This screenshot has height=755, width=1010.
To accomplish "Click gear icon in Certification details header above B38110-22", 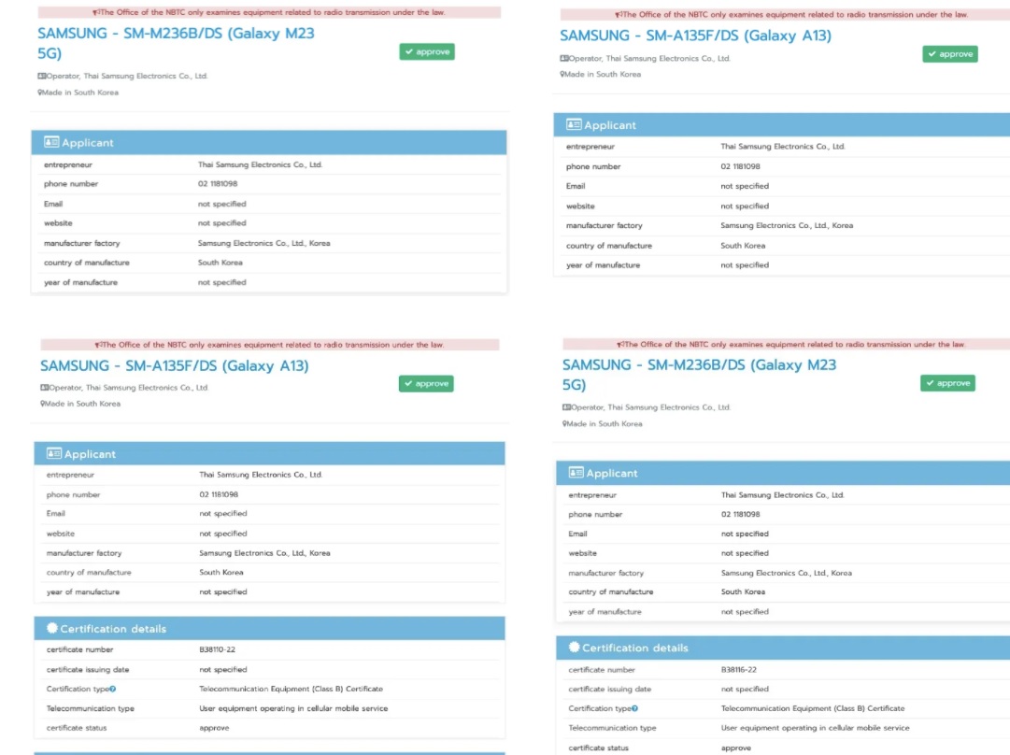I will [x=52, y=628].
